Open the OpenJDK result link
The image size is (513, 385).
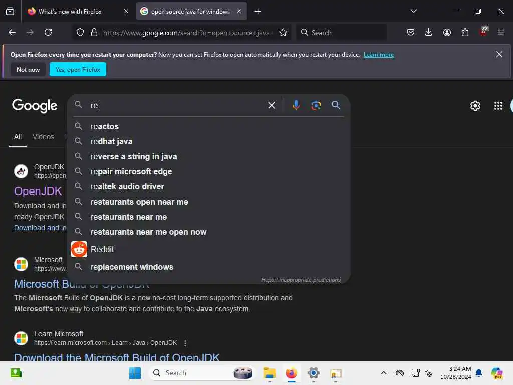pyautogui.click(x=38, y=191)
